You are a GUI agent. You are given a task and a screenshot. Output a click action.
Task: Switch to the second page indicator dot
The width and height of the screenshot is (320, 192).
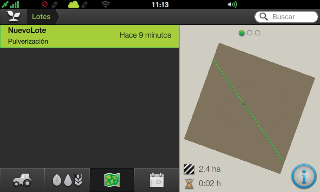[249, 33]
